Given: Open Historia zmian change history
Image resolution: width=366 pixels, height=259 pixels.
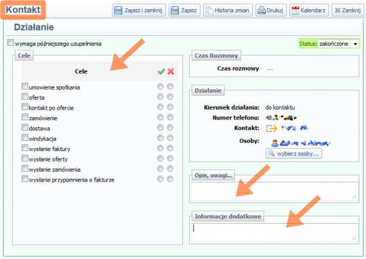Looking at the screenshot, I should point(227,10).
